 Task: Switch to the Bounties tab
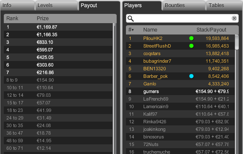click(184, 5)
